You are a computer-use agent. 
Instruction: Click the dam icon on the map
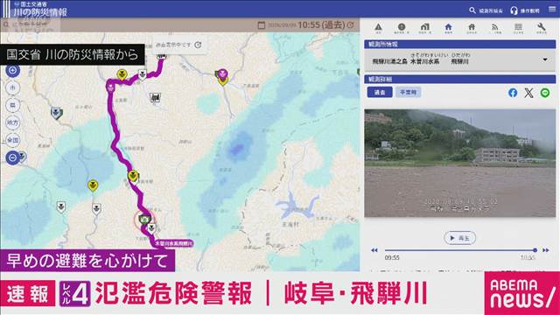155,97
